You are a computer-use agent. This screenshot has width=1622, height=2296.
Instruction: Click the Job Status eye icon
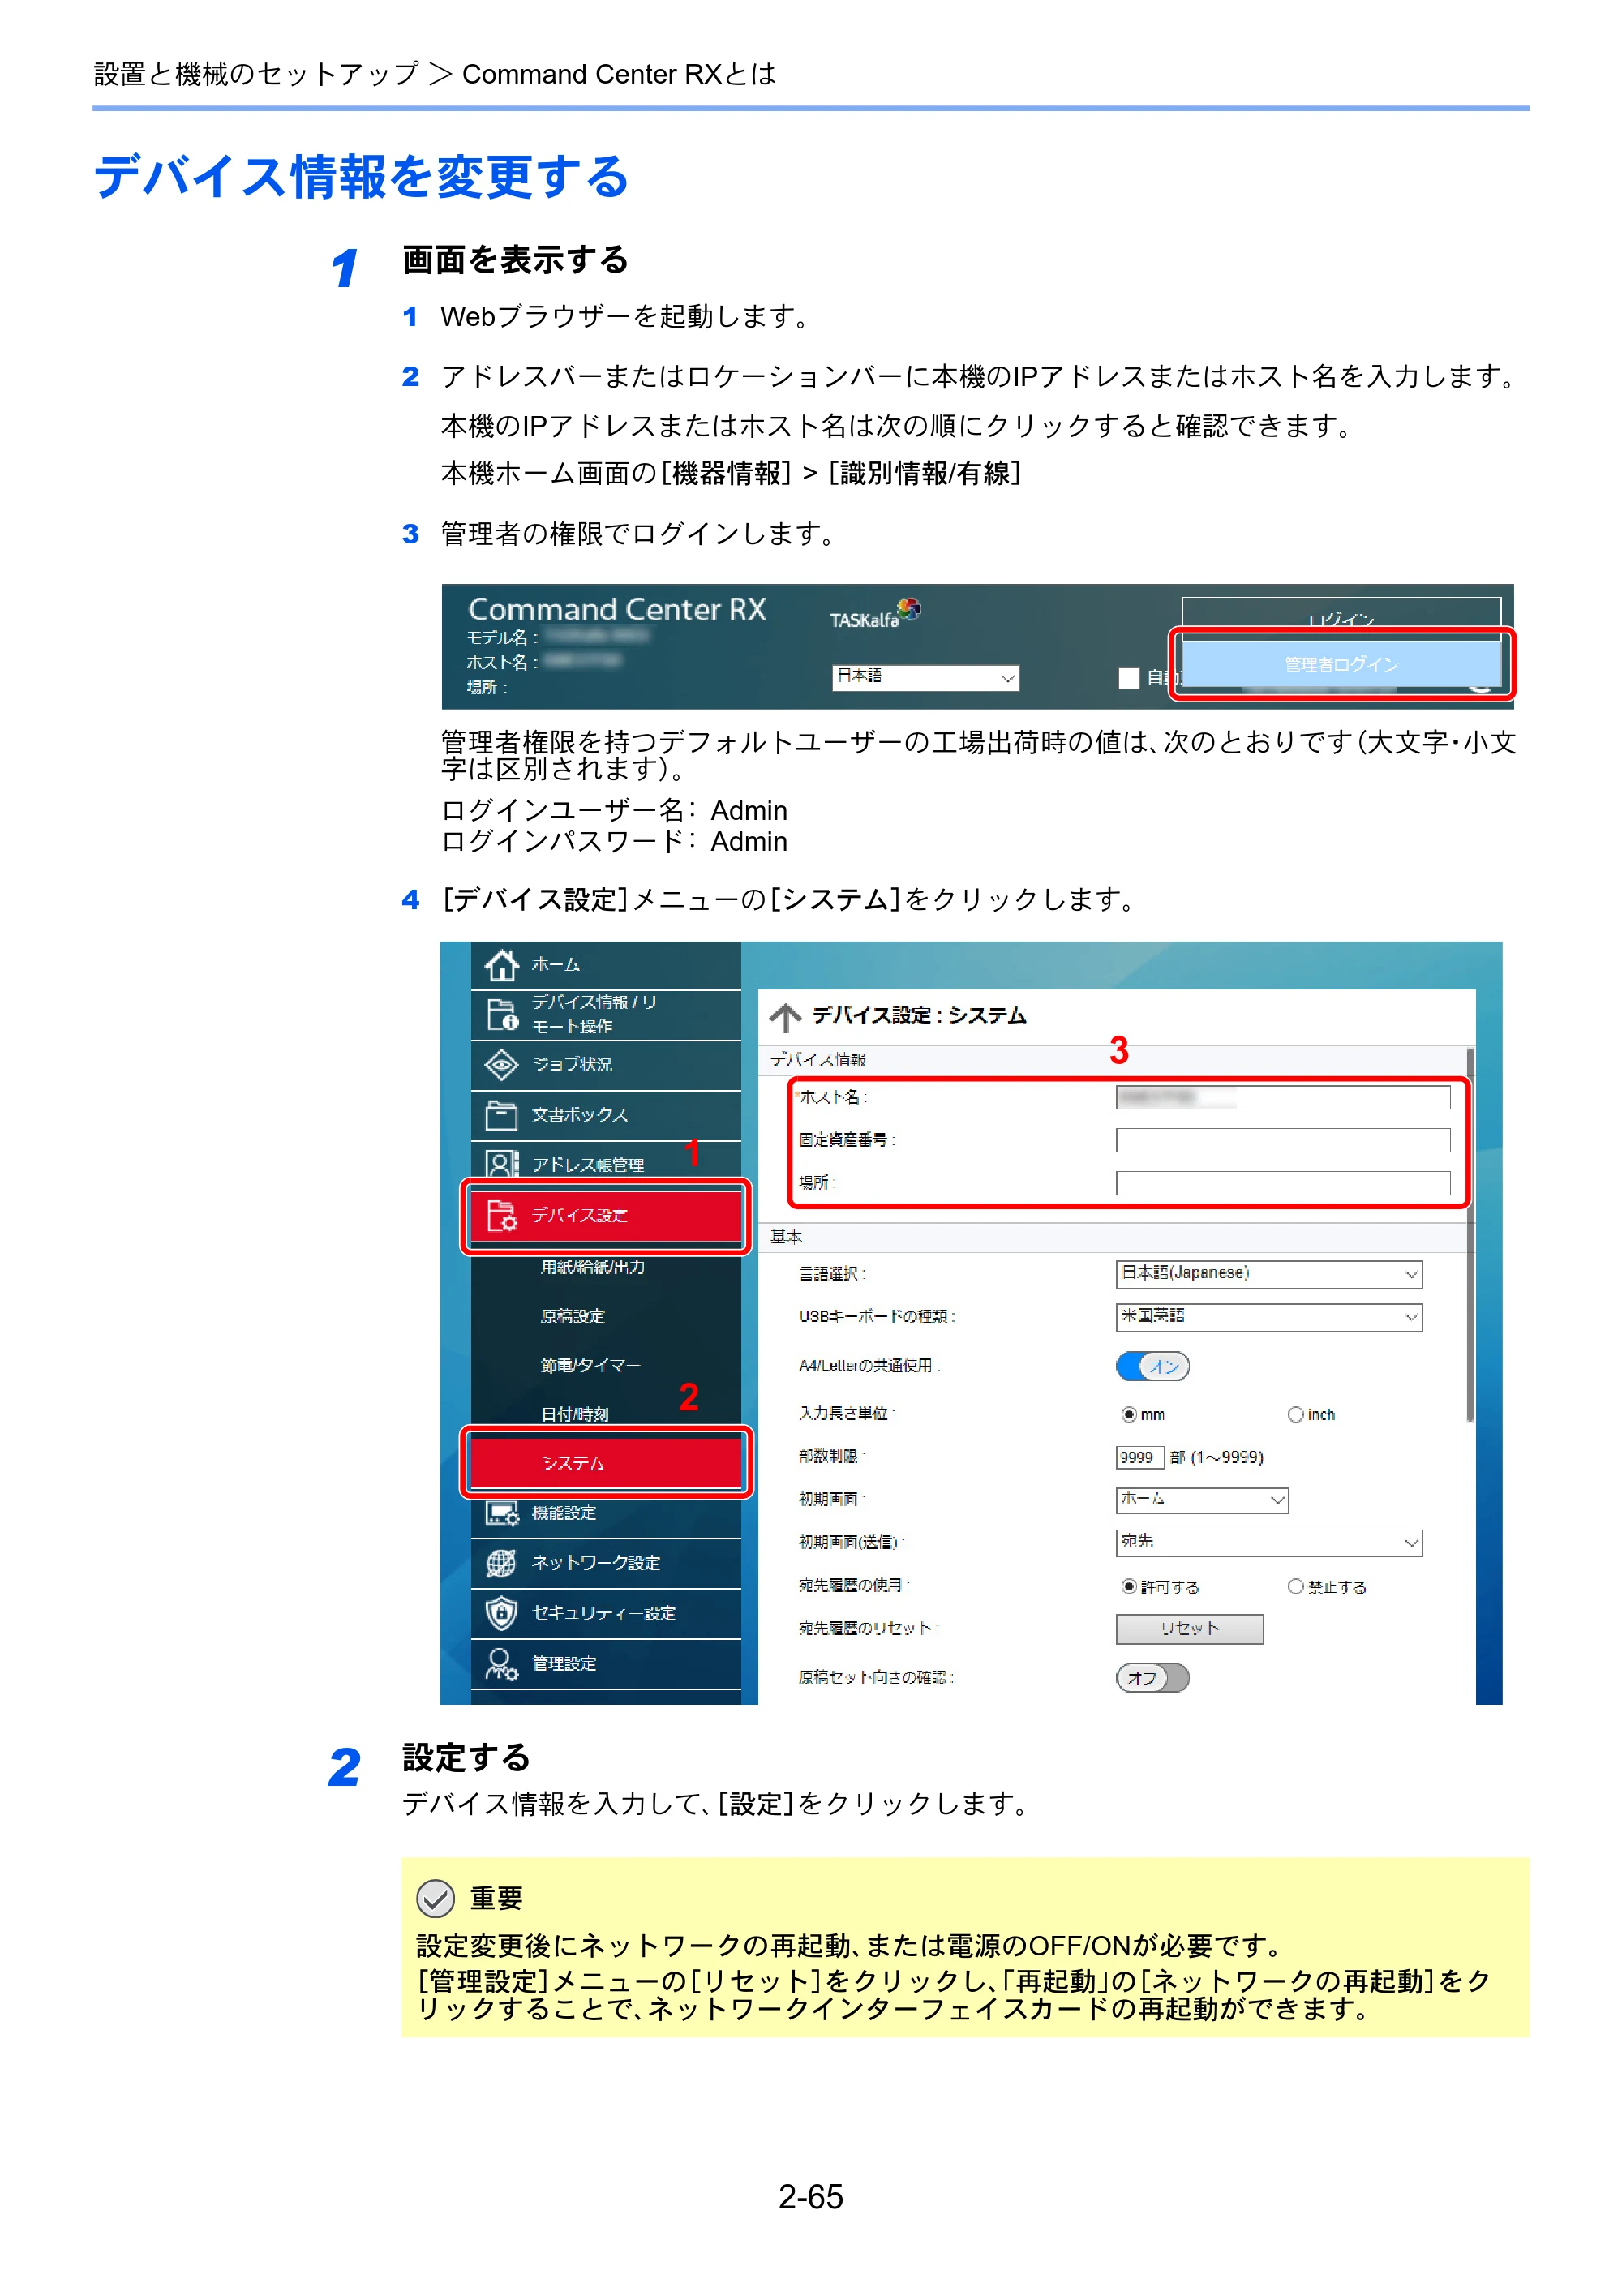pyautogui.click(x=501, y=1064)
